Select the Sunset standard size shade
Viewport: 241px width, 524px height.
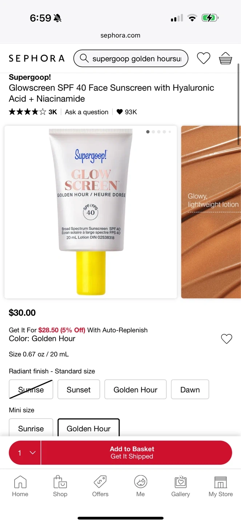click(x=79, y=389)
